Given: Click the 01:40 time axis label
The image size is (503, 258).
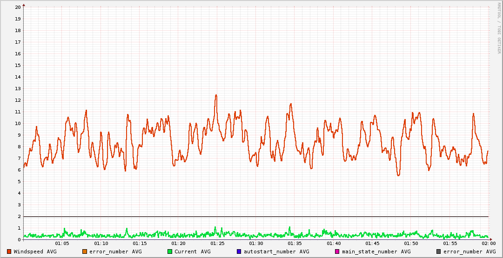Looking at the screenshot, I should pos(334,244).
